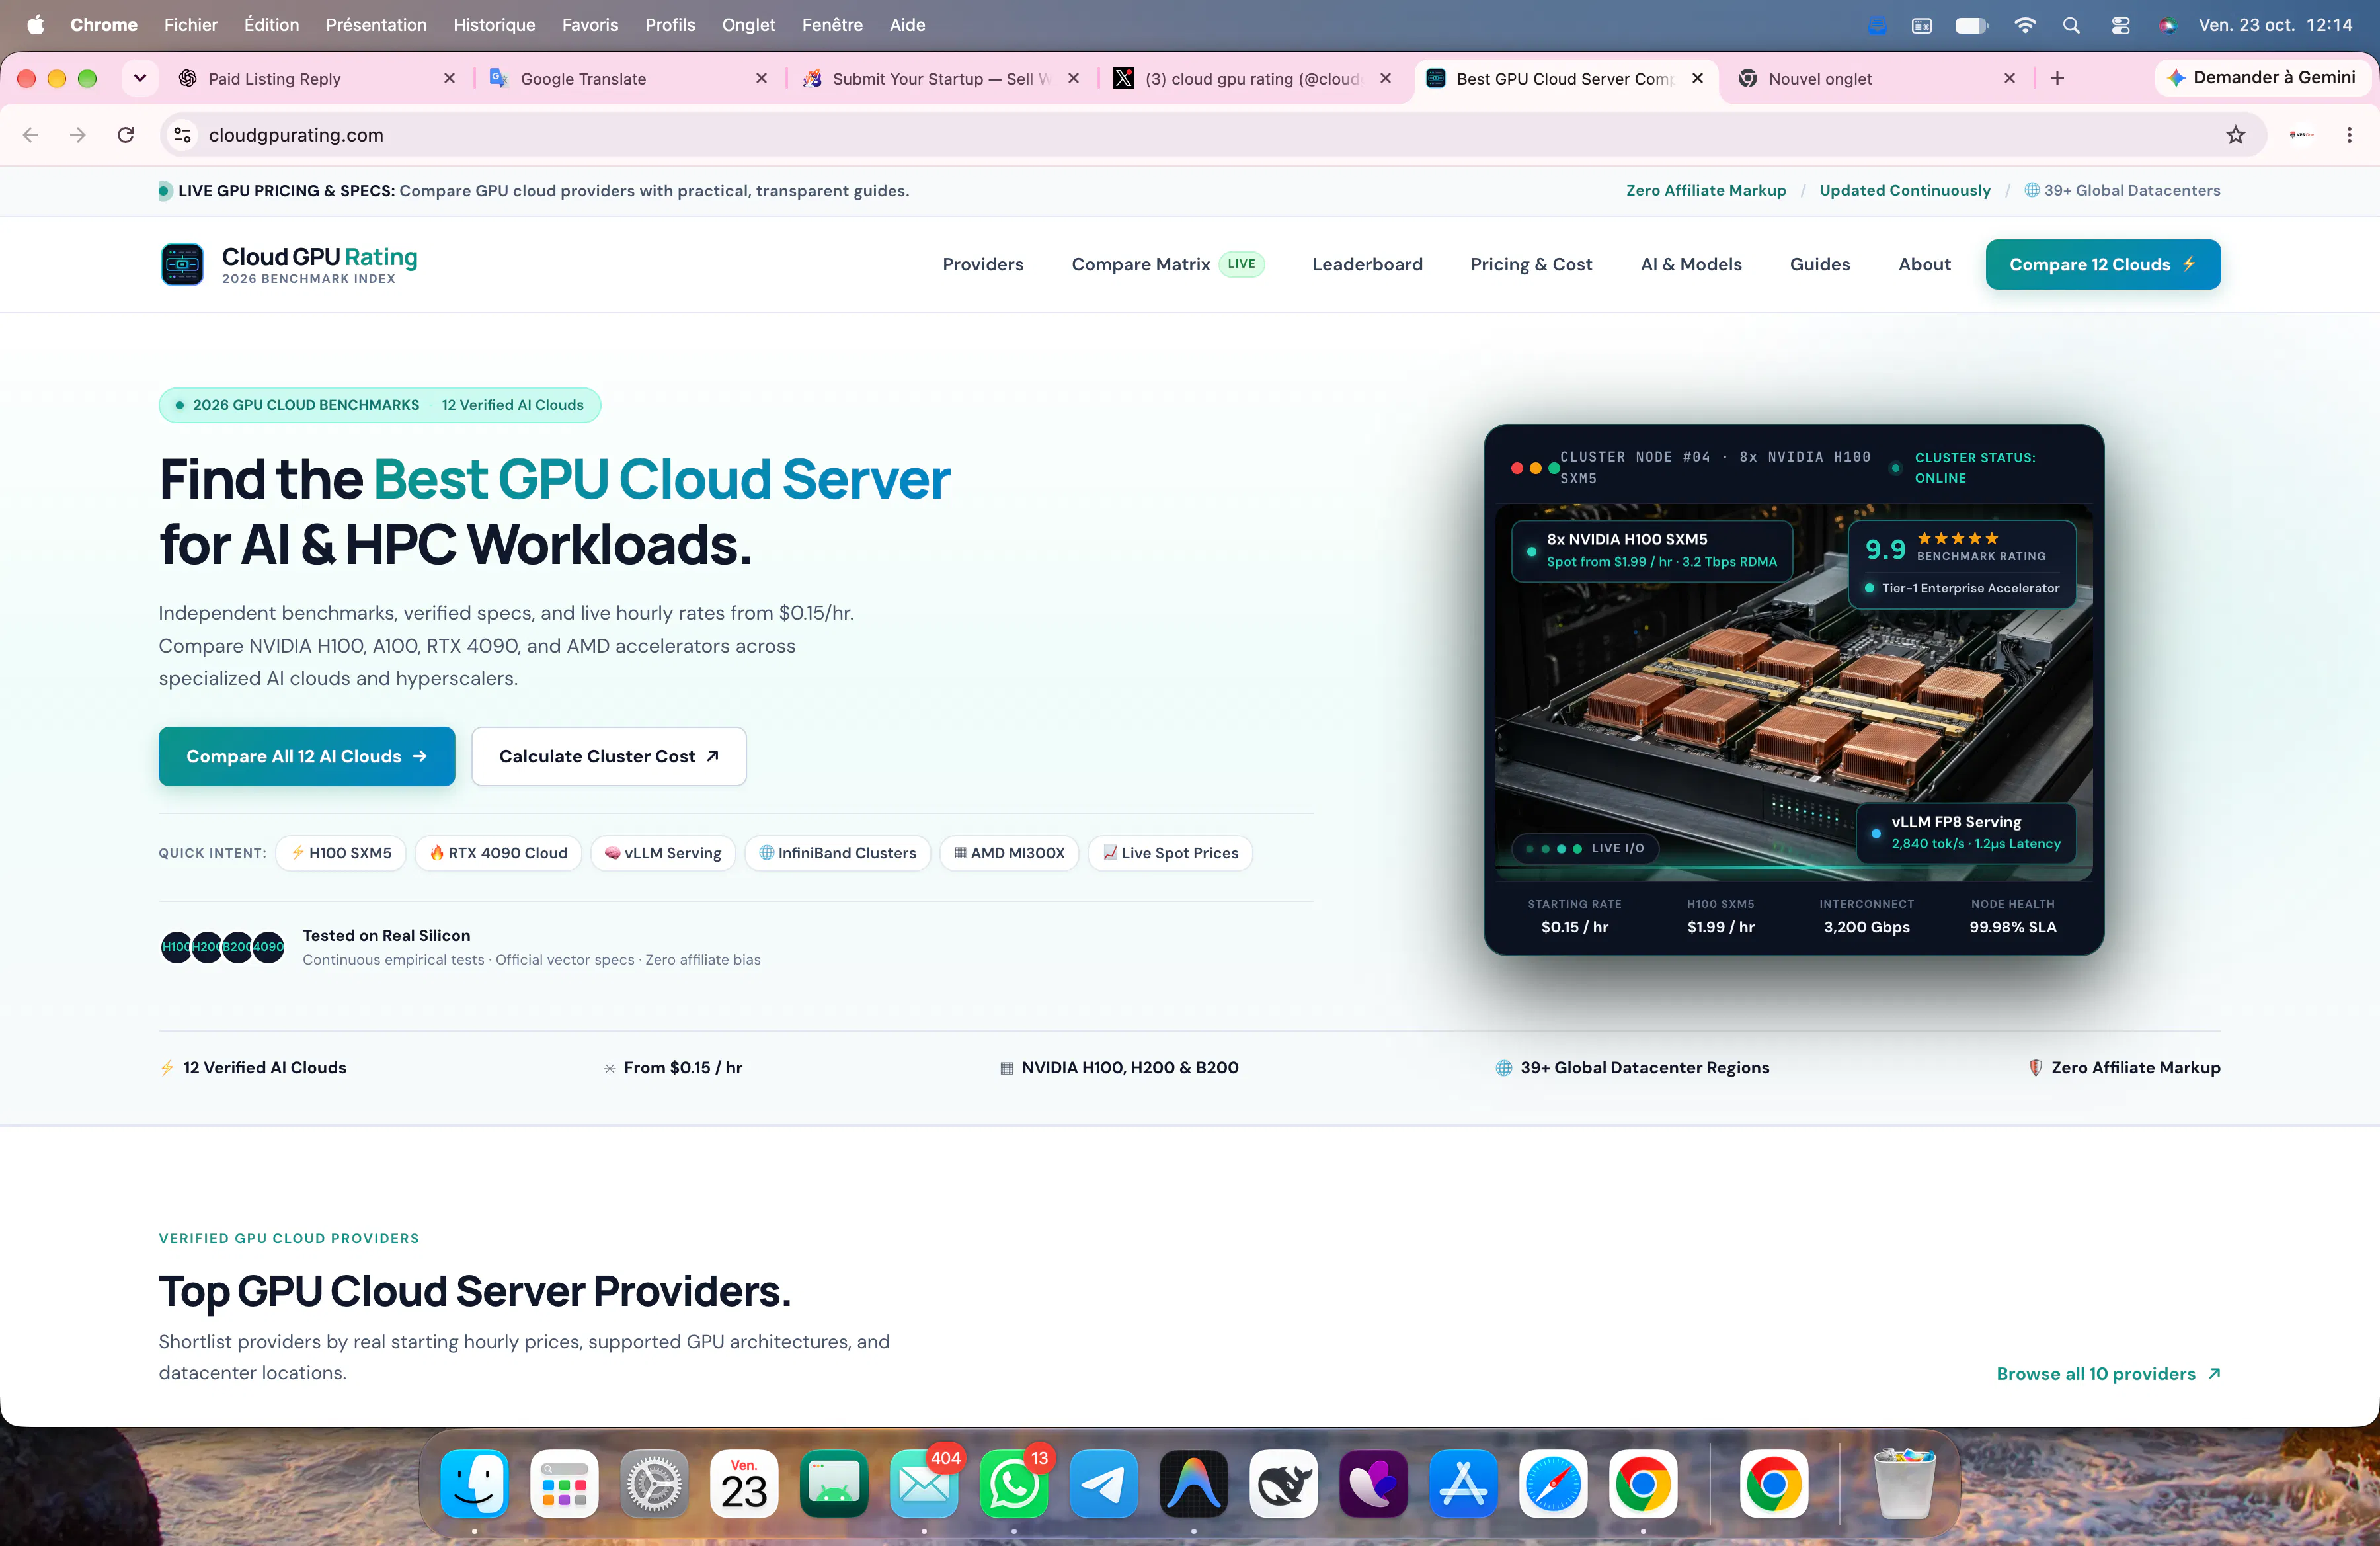Image resolution: width=2380 pixels, height=1546 pixels.
Task: Select the Live Spot Prices chip
Action: pyautogui.click(x=1170, y=853)
